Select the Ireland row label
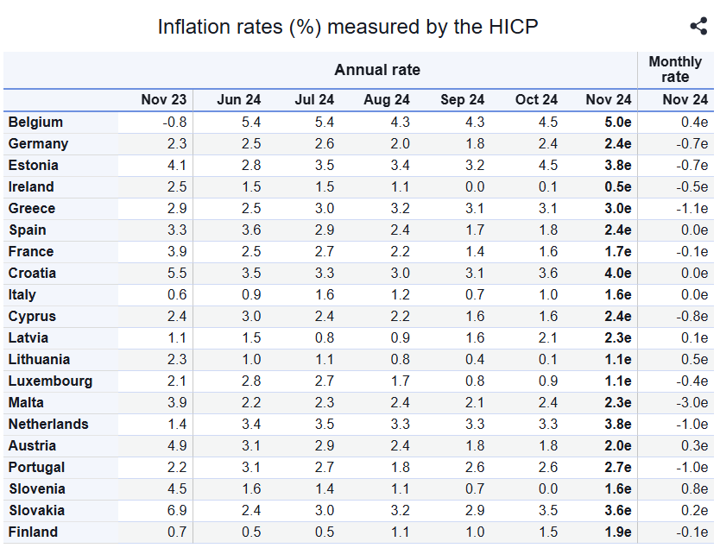 click(x=31, y=187)
